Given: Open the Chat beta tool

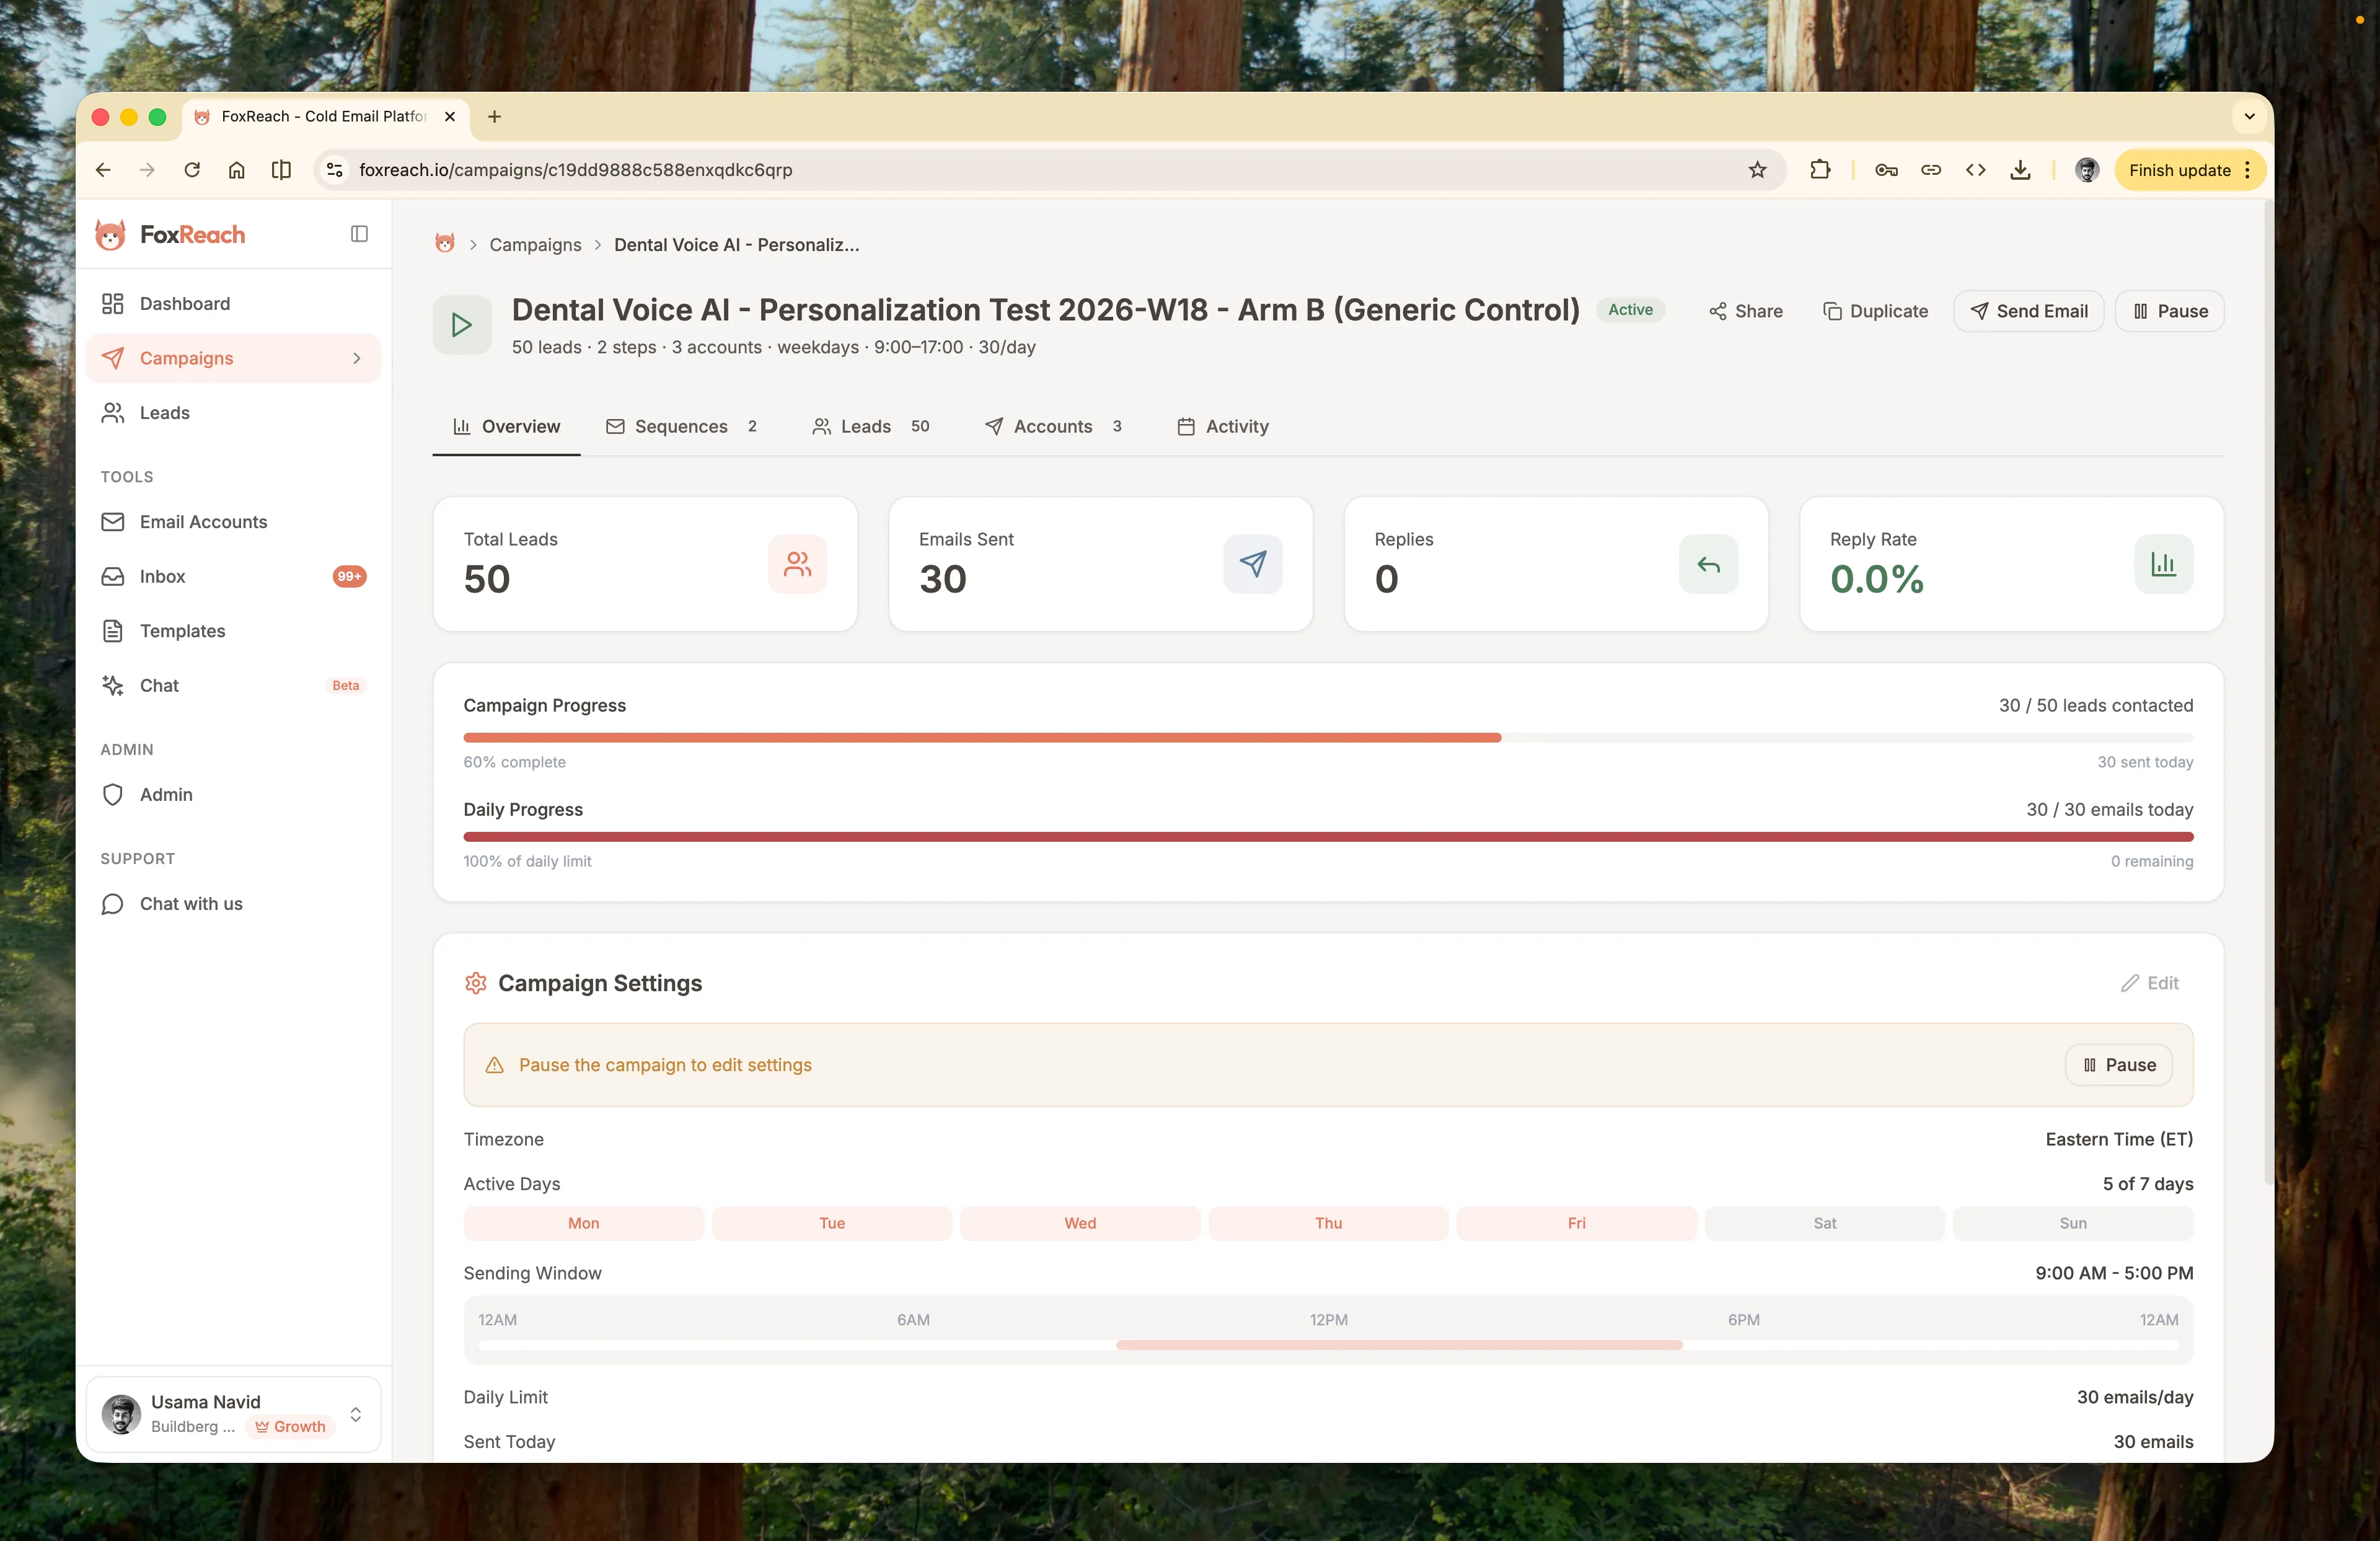Looking at the screenshot, I should click(x=234, y=685).
